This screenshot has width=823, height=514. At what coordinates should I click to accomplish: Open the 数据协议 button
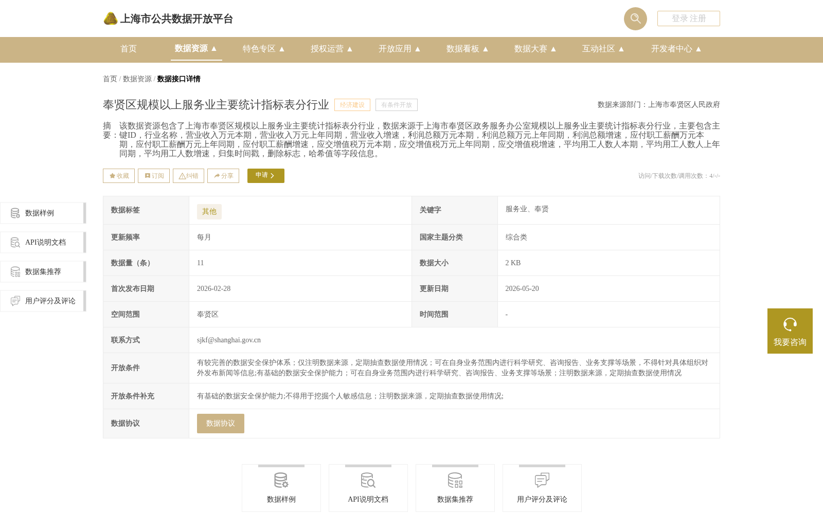click(221, 424)
